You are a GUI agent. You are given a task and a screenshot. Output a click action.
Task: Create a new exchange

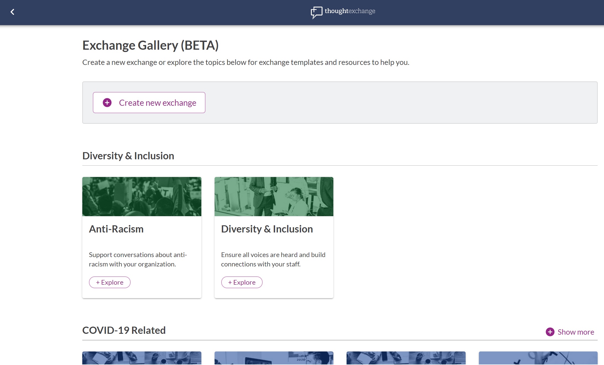[x=149, y=103]
